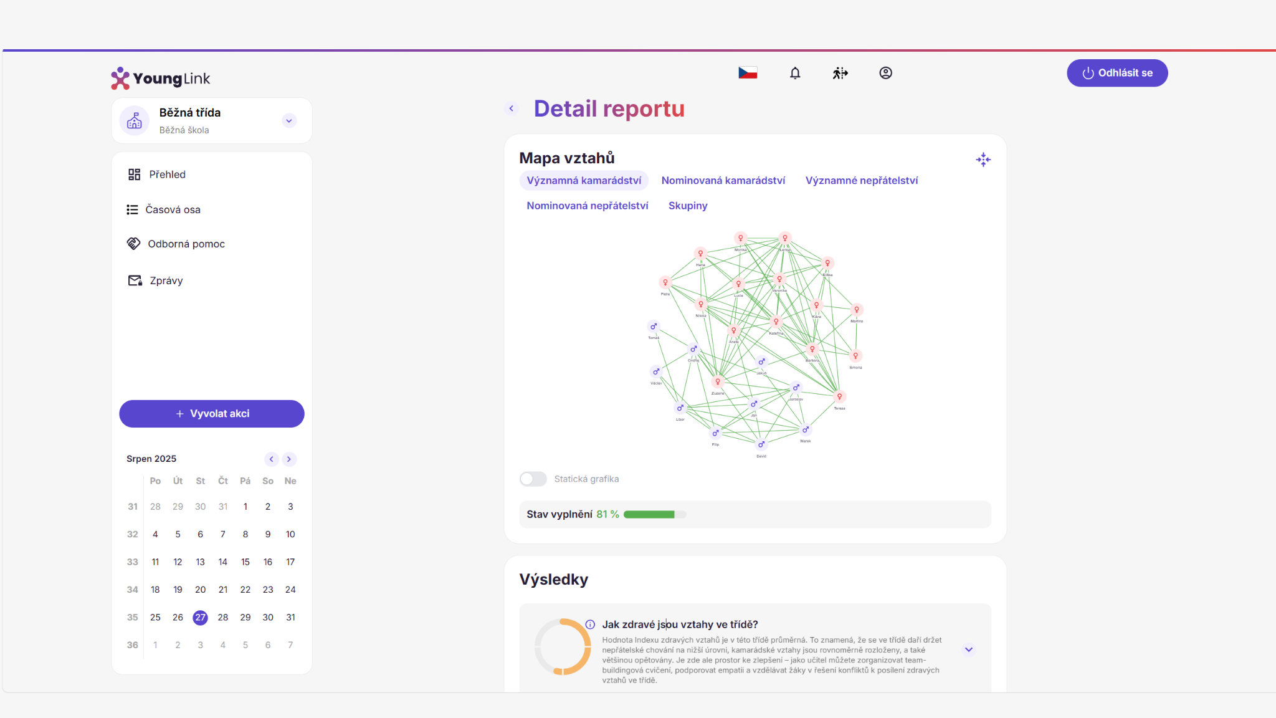Screen dimensions: 1276x718
Task: Click the YoungLink logo
Action: click(x=161, y=79)
